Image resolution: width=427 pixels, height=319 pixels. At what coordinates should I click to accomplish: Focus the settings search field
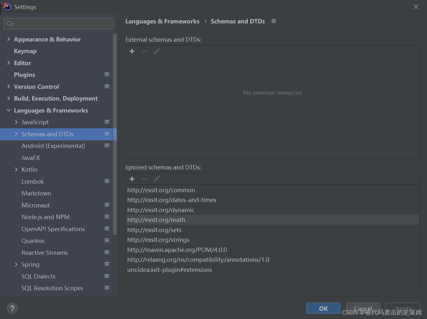59,24
